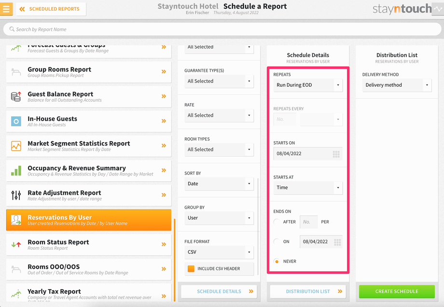Image resolution: width=444 pixels, height=307 pixels.
Task: Select the Ends On After radio button
Action: pyautogui.click(x=277, y=222)
